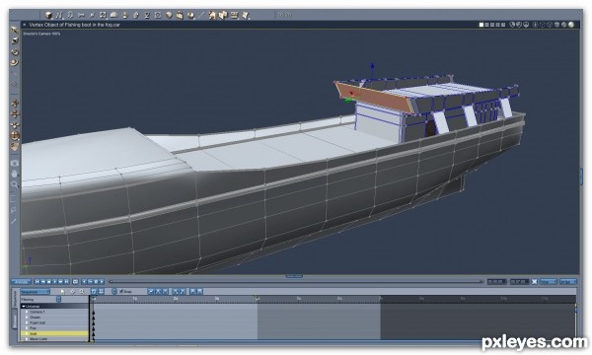Toggle the loop playback button
This screenshot has width=592, height=355.
pos(75,281)
